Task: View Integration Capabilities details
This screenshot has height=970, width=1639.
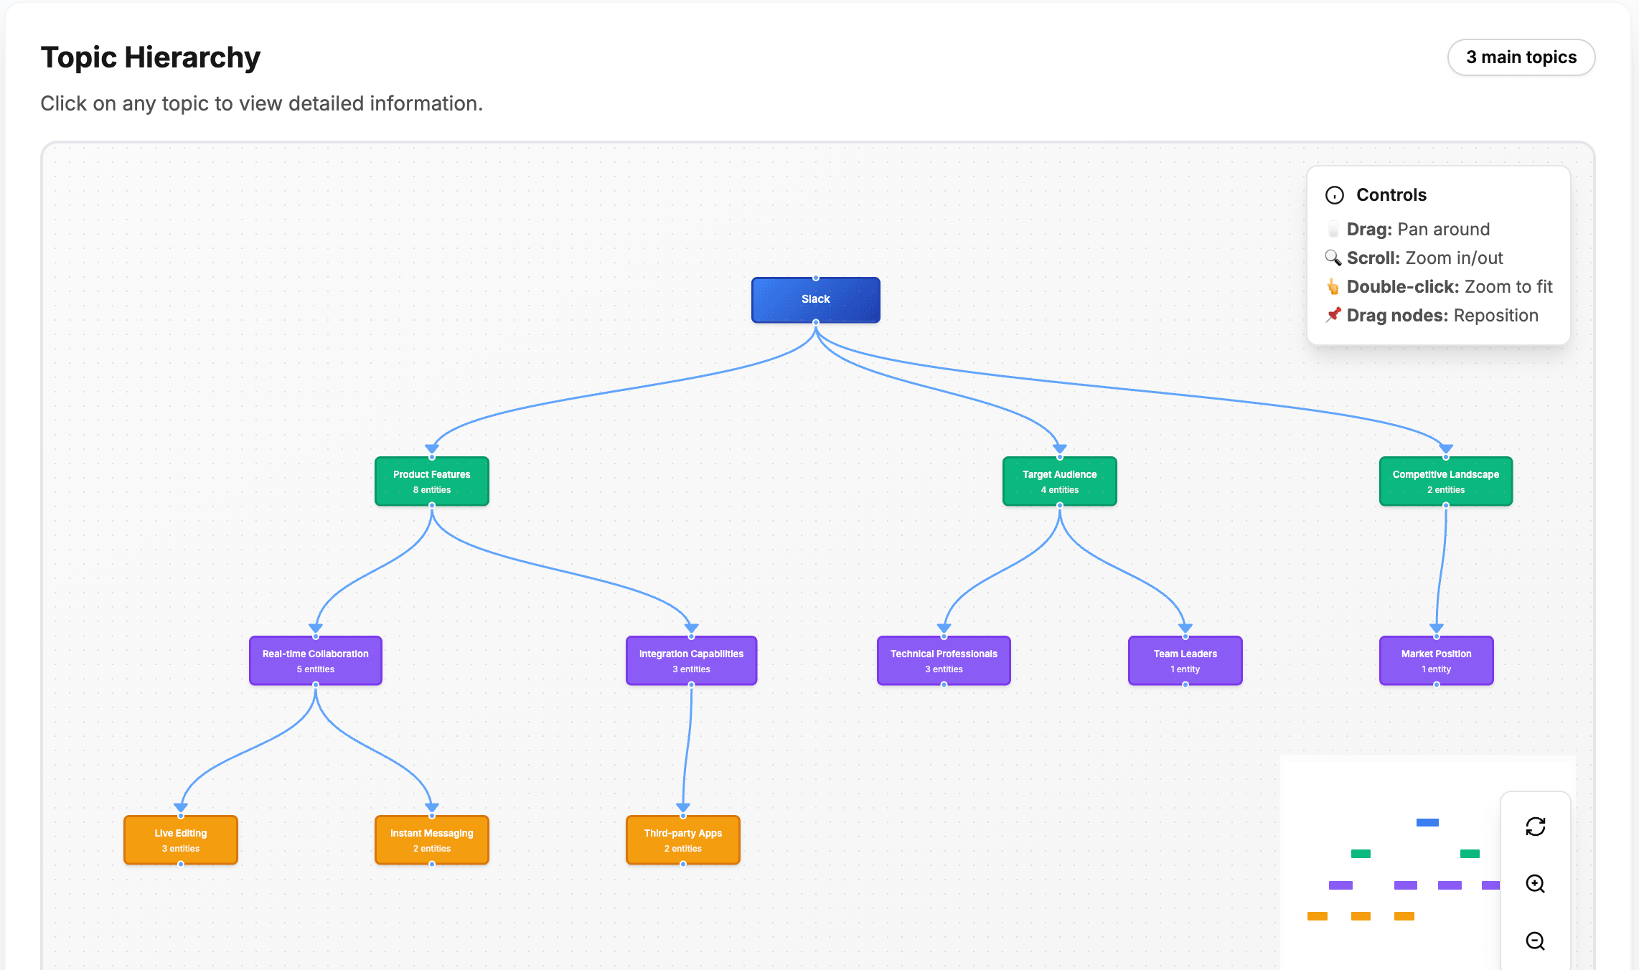Action: (690, 660)
